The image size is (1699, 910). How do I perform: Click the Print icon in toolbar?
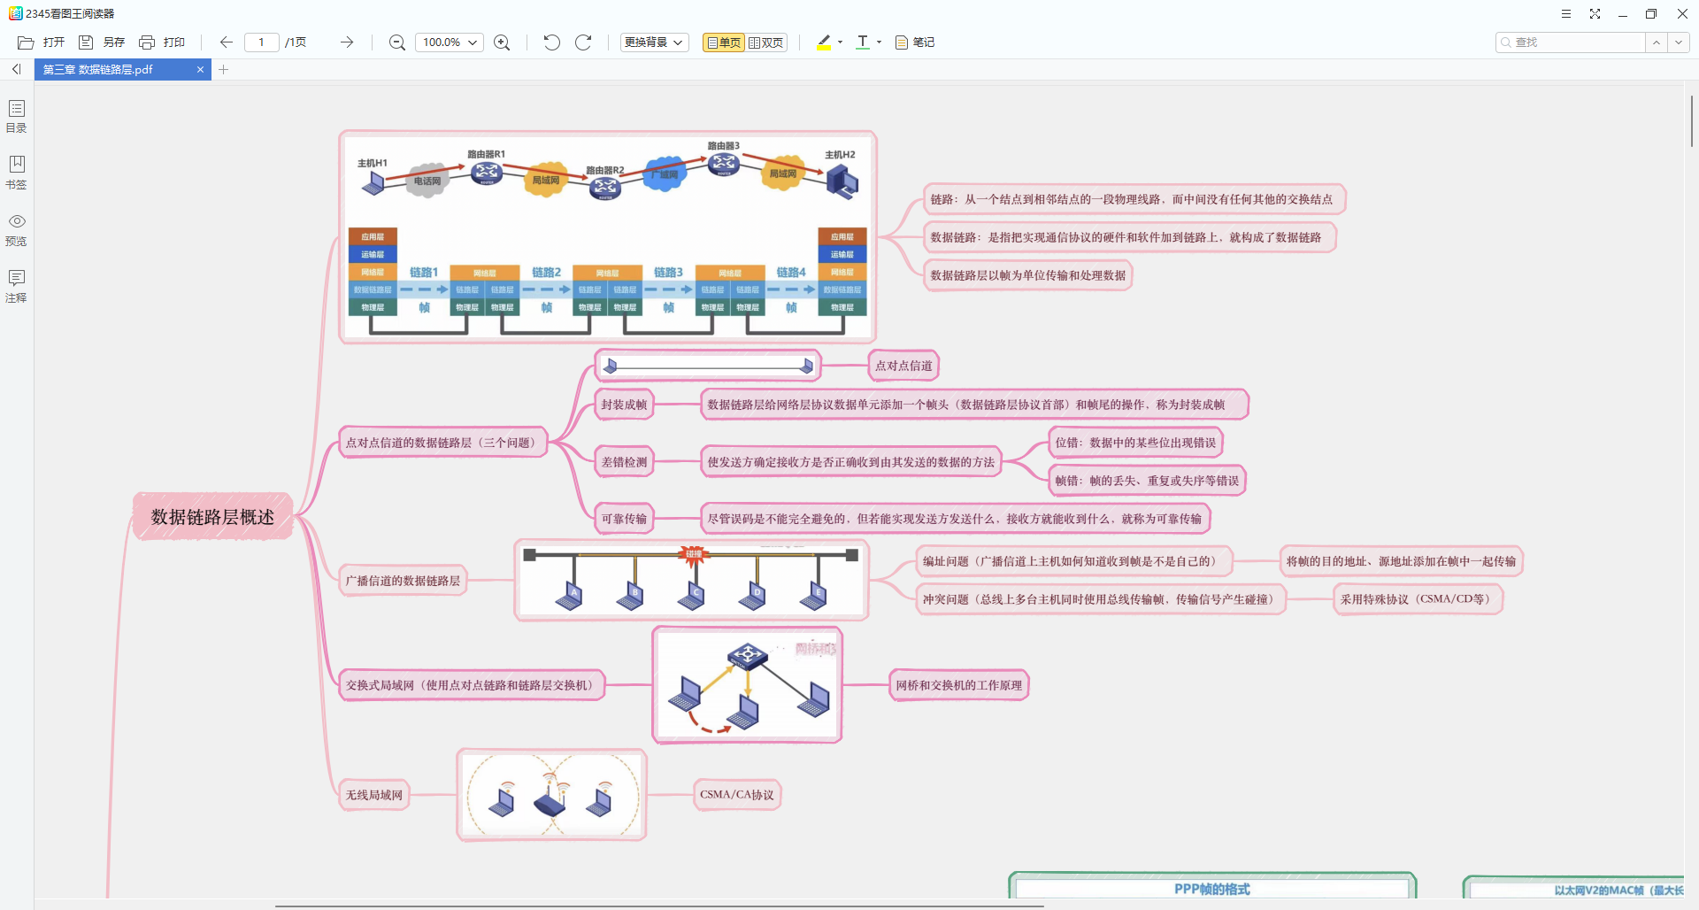tap(147, 42)
